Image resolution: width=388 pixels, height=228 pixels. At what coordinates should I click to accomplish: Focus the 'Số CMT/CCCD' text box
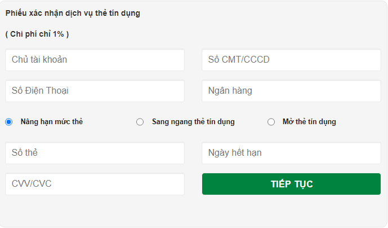point(291,60)
